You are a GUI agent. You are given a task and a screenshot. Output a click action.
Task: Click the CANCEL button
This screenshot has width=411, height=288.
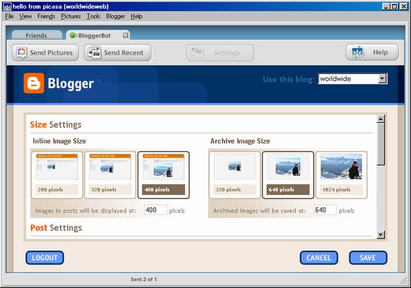[319, 258]
